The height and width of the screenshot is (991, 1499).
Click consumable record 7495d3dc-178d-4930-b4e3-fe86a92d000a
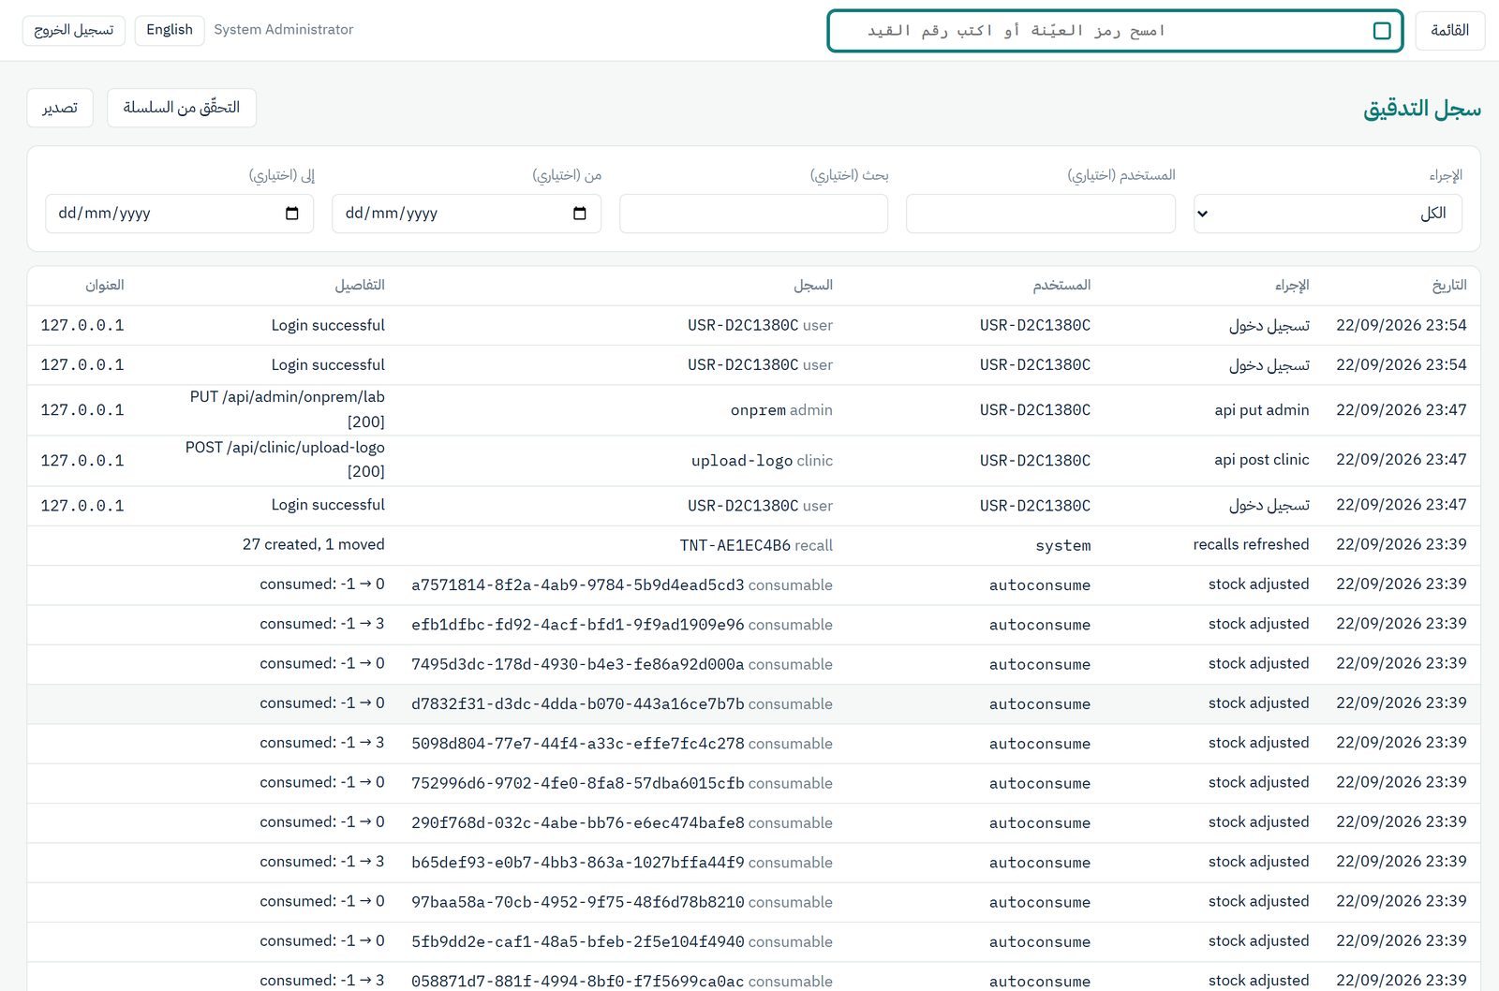[622, 664]
